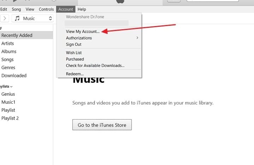Open the Music media type dropdown
The height and width of the screenshot is (165, 254).
(x=33, y=18)
